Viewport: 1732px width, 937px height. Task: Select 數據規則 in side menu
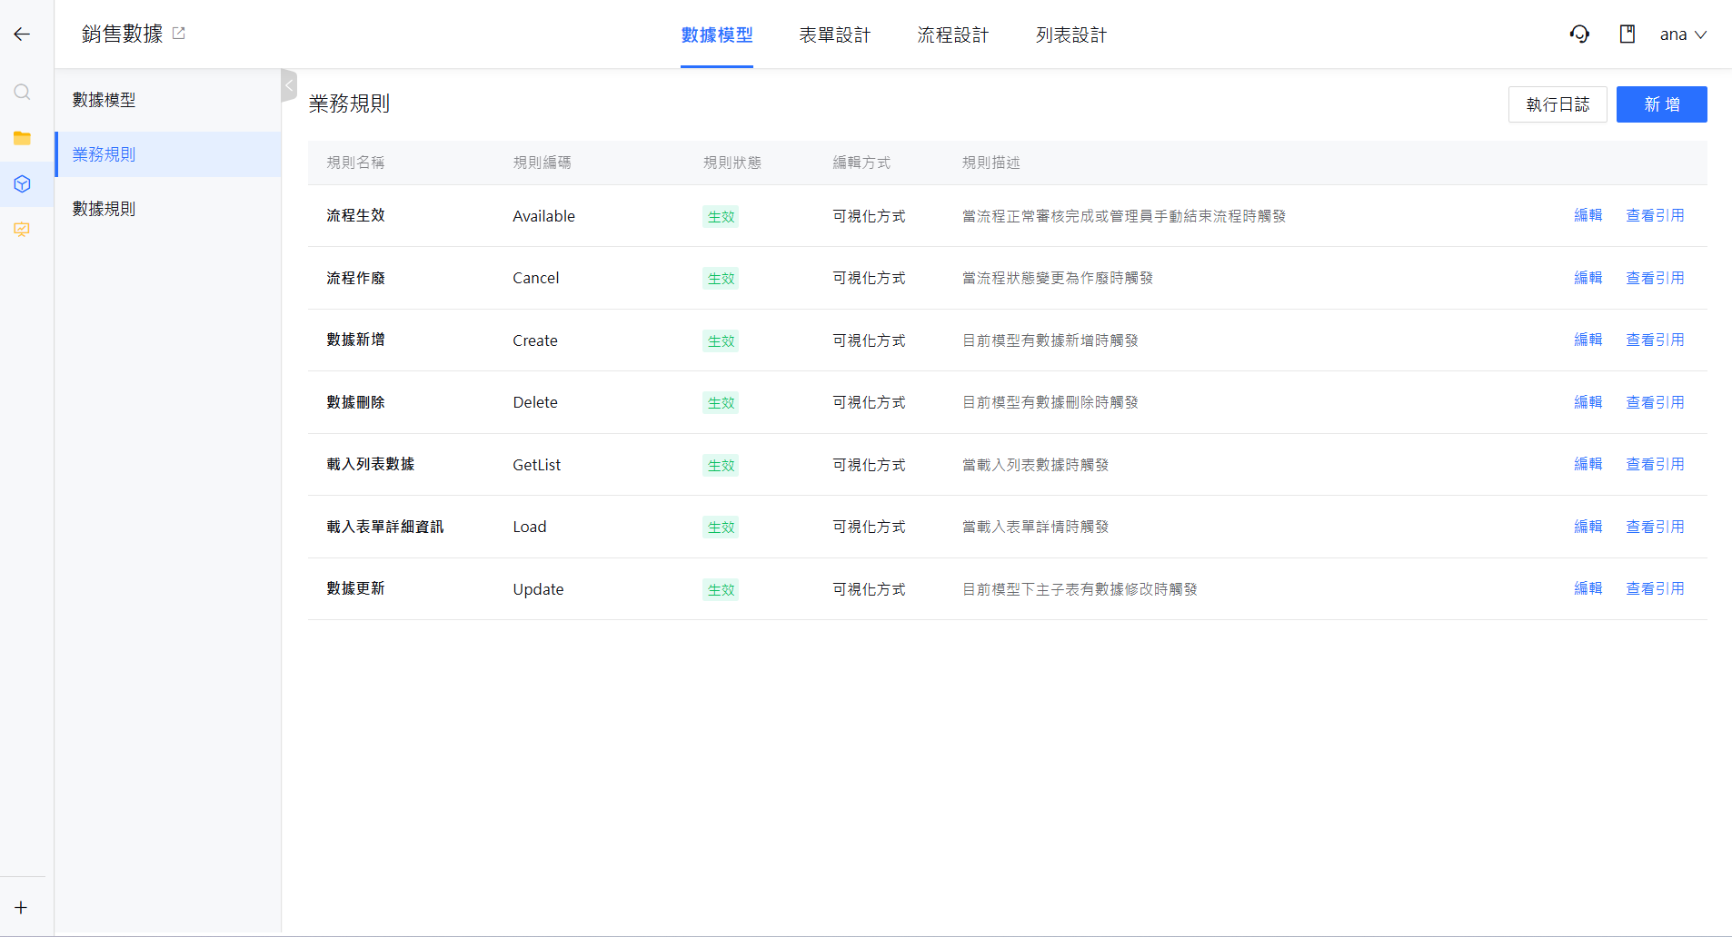click(x=168, y=209)
